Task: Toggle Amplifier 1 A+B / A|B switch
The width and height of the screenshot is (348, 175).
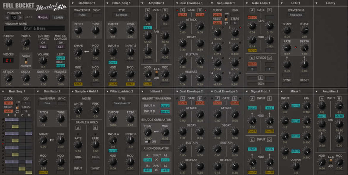Action: (x=156, y=73)
